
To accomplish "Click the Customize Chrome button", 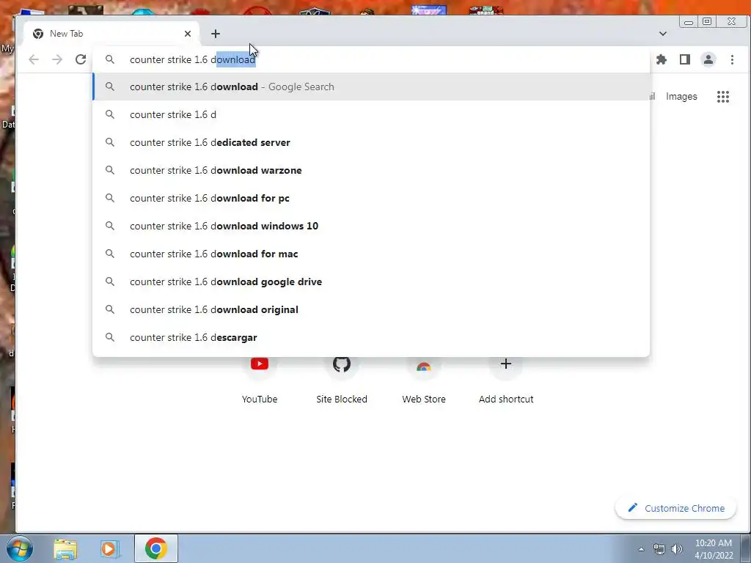I will coord(675,508).
